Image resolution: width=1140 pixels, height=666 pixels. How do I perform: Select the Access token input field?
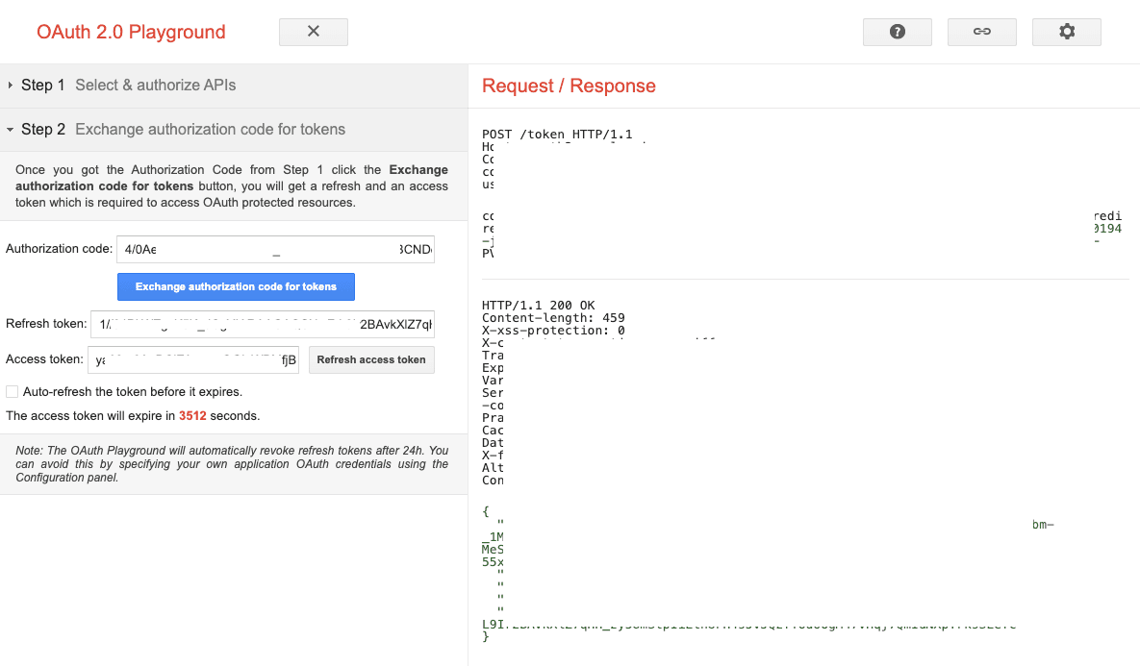193,360
